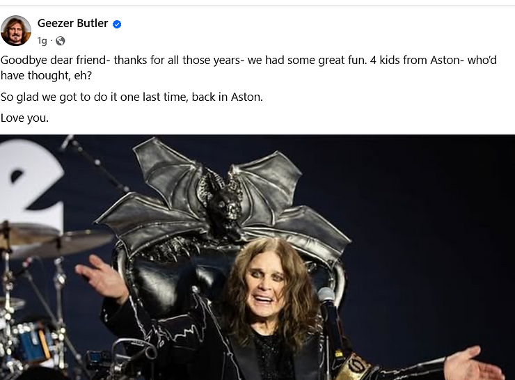Click the globe public audience icon
This screenshot has height=380, width=515.
pos(61,41)
